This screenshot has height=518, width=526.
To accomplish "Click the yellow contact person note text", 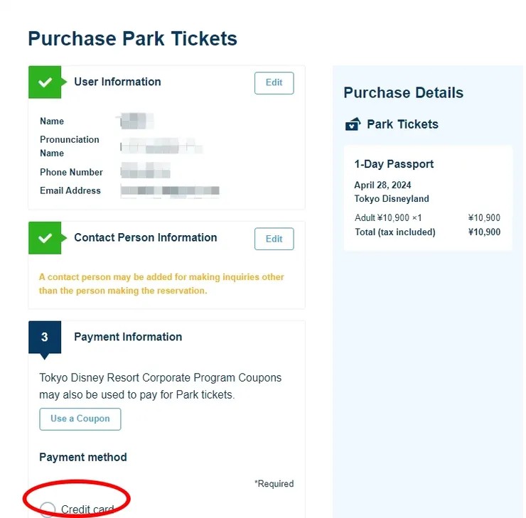I will 161,284.
